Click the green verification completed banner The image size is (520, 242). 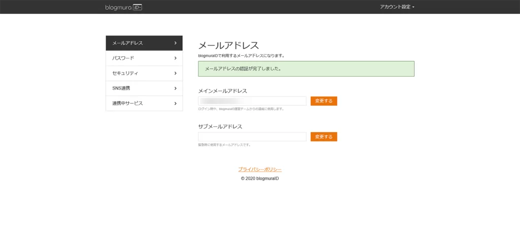coord(306,69)
